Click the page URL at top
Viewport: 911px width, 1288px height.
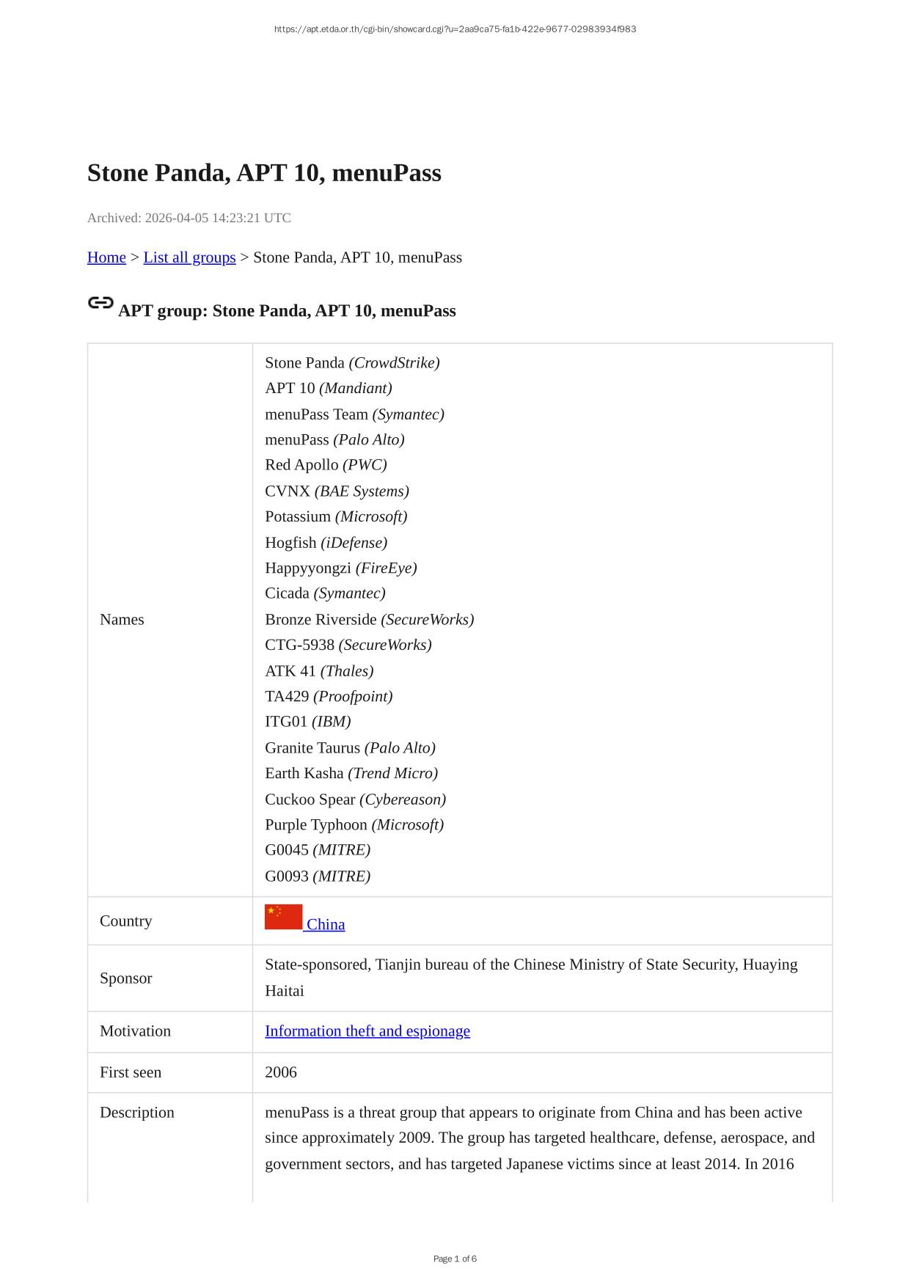click(455, 29)
